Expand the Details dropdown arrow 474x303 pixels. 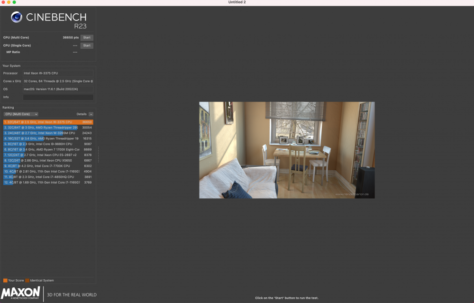click(x=91, y=114)
